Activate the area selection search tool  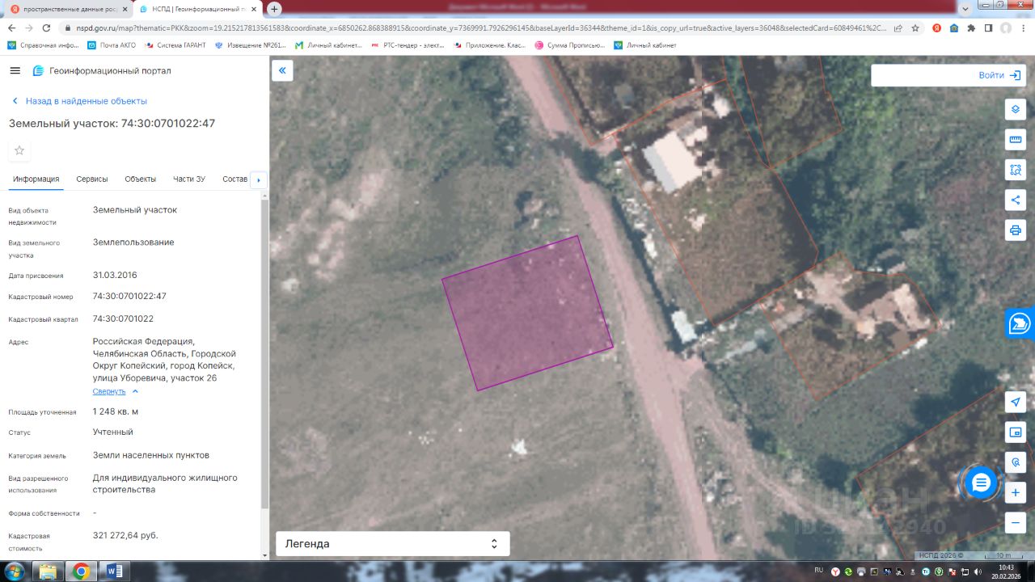pos(1016,170)
